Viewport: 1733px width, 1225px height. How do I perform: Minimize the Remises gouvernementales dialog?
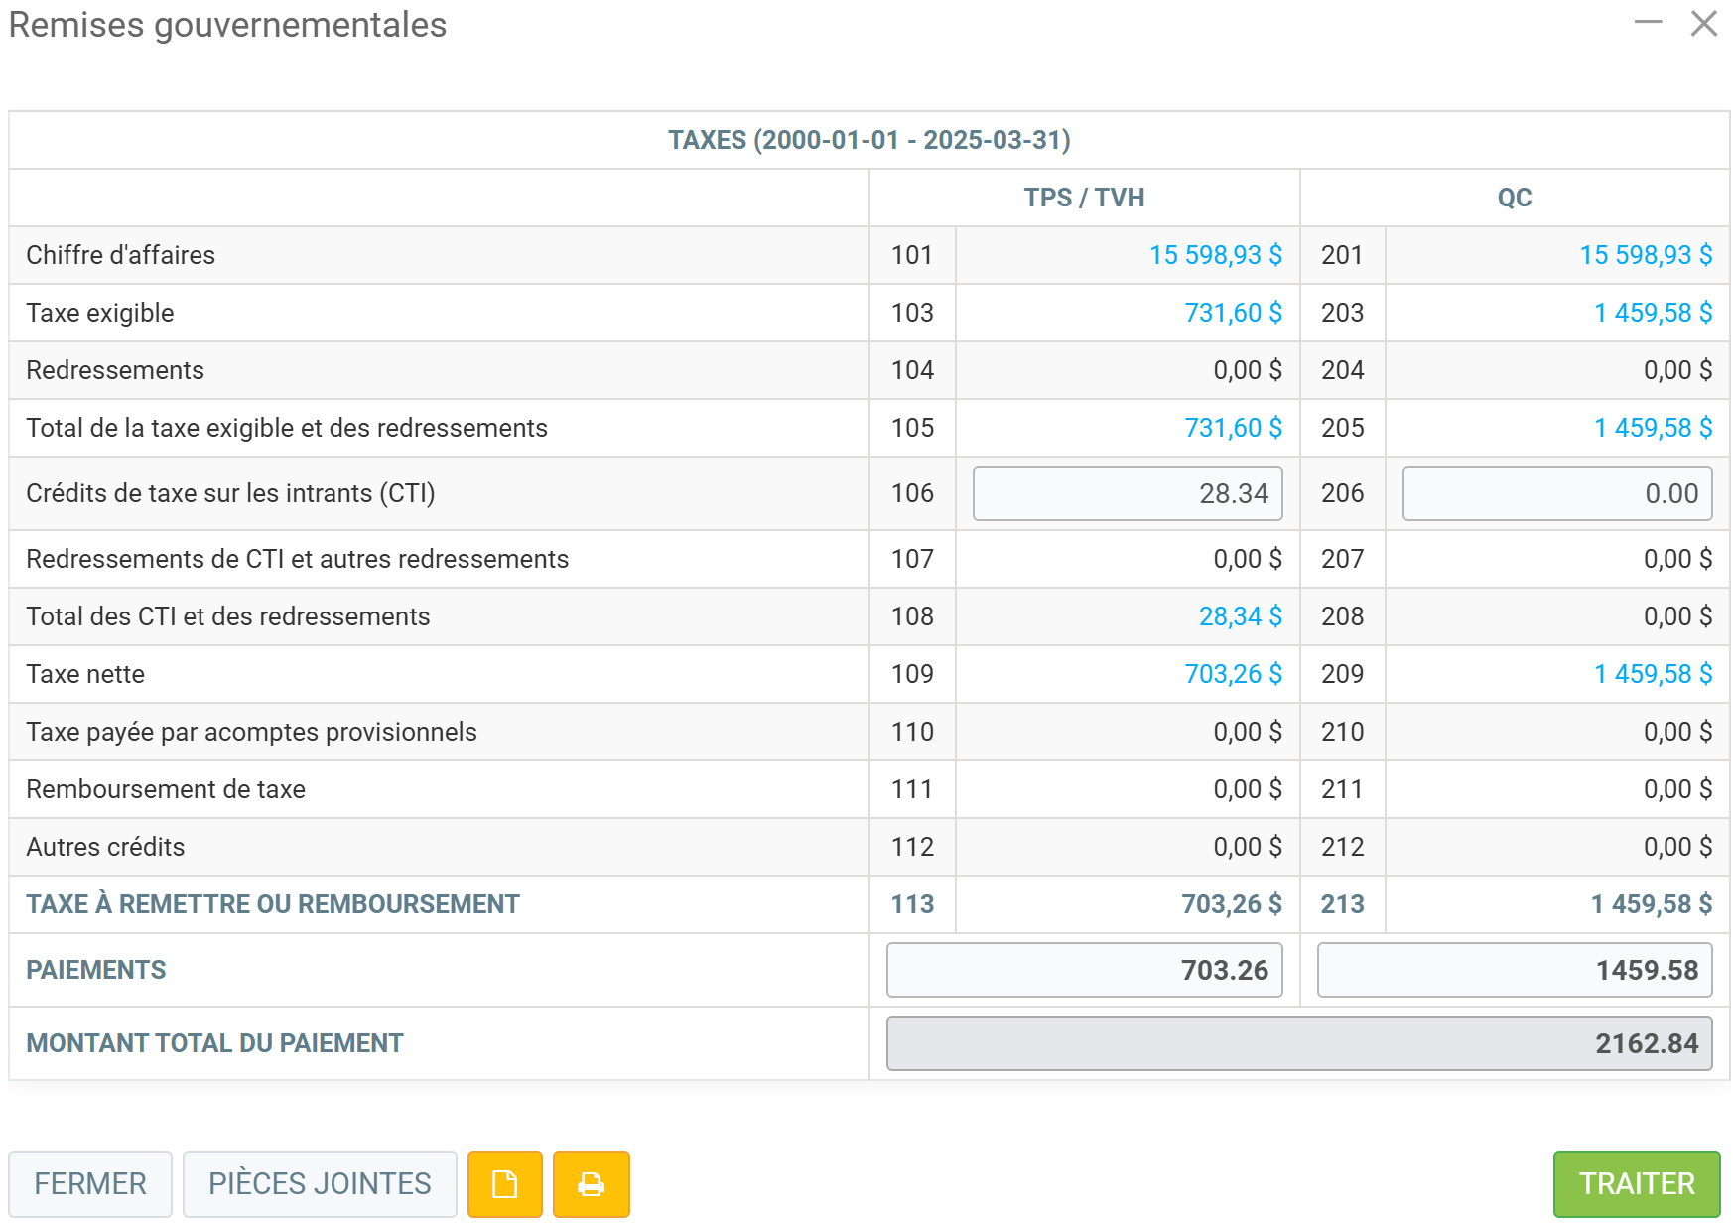1648,22
